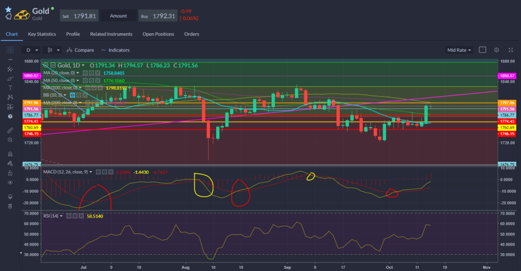This screenshot has width=521, height=271.
Task: Toggle stay-in-drawing-mode pencil lock icon
Action: (10, 163)
